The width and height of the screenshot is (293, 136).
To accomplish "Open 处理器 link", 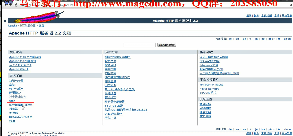I will 14,113.
